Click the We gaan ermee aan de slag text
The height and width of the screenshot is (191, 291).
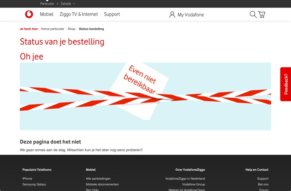coord(81,150)
